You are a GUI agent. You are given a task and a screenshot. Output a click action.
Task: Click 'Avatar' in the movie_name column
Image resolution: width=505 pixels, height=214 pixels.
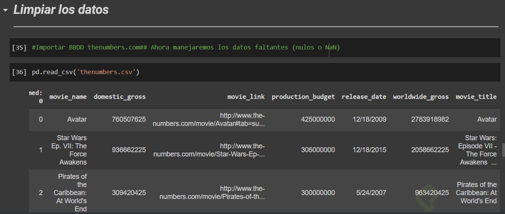(77, 119)
